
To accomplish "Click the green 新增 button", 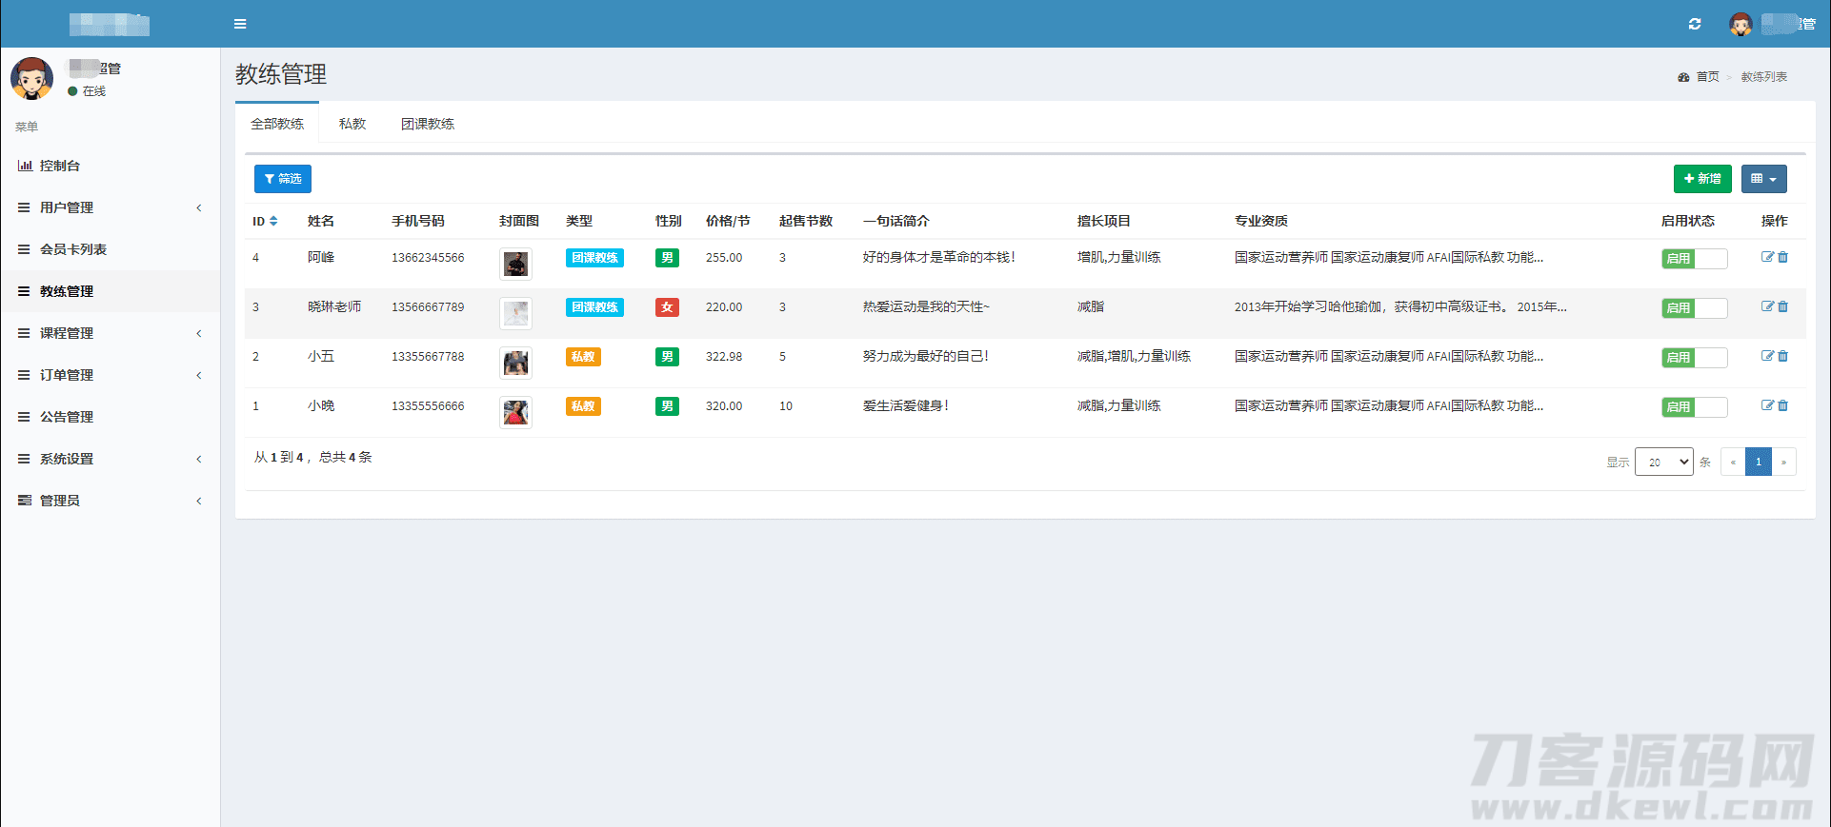I will pyautogui.click(x=1701, y=179).
